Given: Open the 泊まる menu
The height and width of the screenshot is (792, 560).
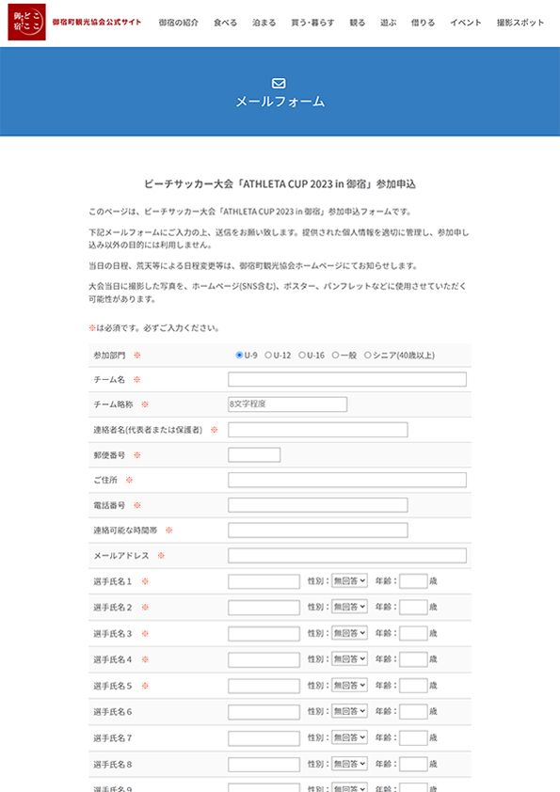Looking at the screenshot, I should pos(264,23).
